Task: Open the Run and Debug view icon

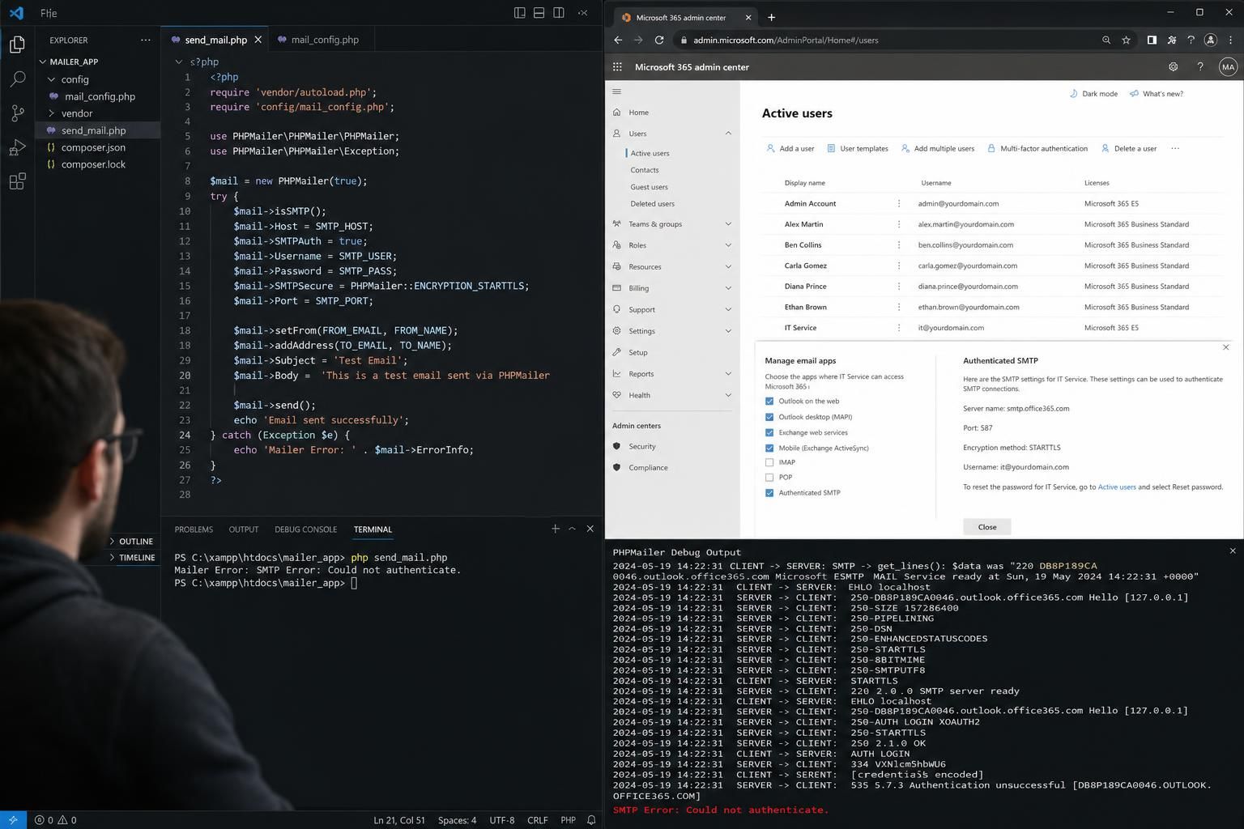Action: 17,147
